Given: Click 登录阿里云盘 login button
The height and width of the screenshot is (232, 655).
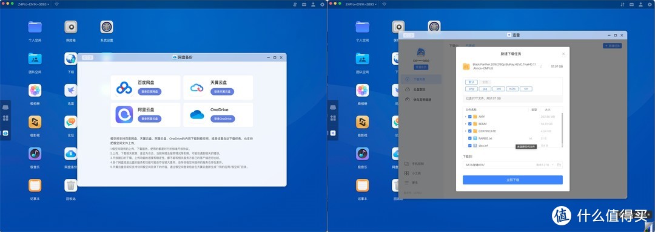Looking at the screenshot, I should click(150, 119).
